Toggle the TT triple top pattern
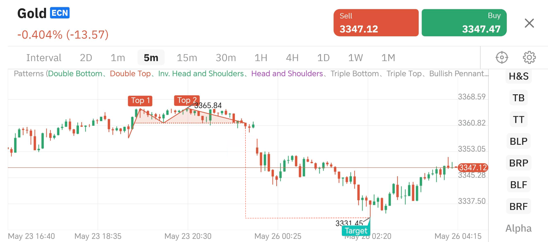The height and width of the screenshot is (242, 548). click(519, 120)
